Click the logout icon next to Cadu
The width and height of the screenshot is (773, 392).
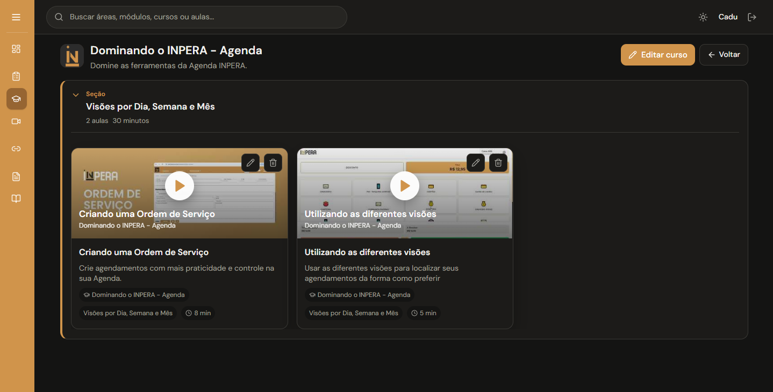[x=753, y=17]
